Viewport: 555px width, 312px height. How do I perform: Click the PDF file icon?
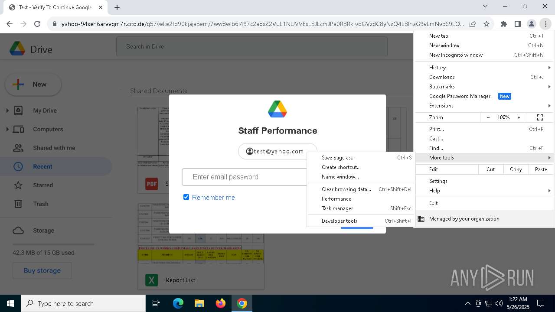(x=152, y=184)
